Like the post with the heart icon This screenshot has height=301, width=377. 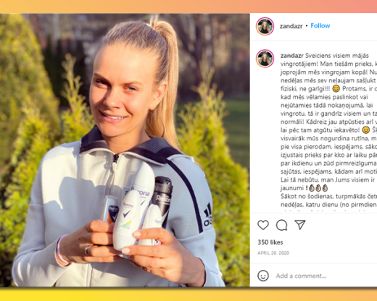(263, 225)
